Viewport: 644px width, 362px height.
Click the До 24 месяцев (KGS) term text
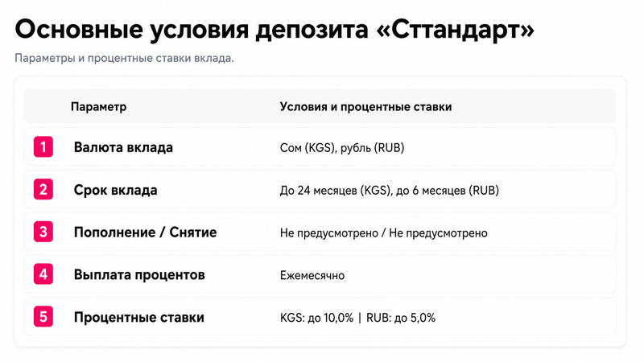(x=336, y=191)
